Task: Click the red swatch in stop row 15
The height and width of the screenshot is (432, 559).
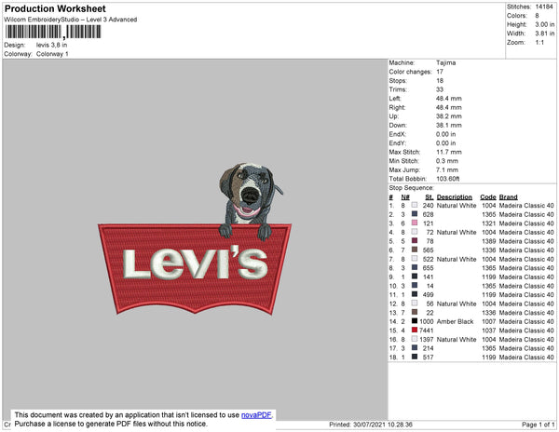Action: coord(415,331)
